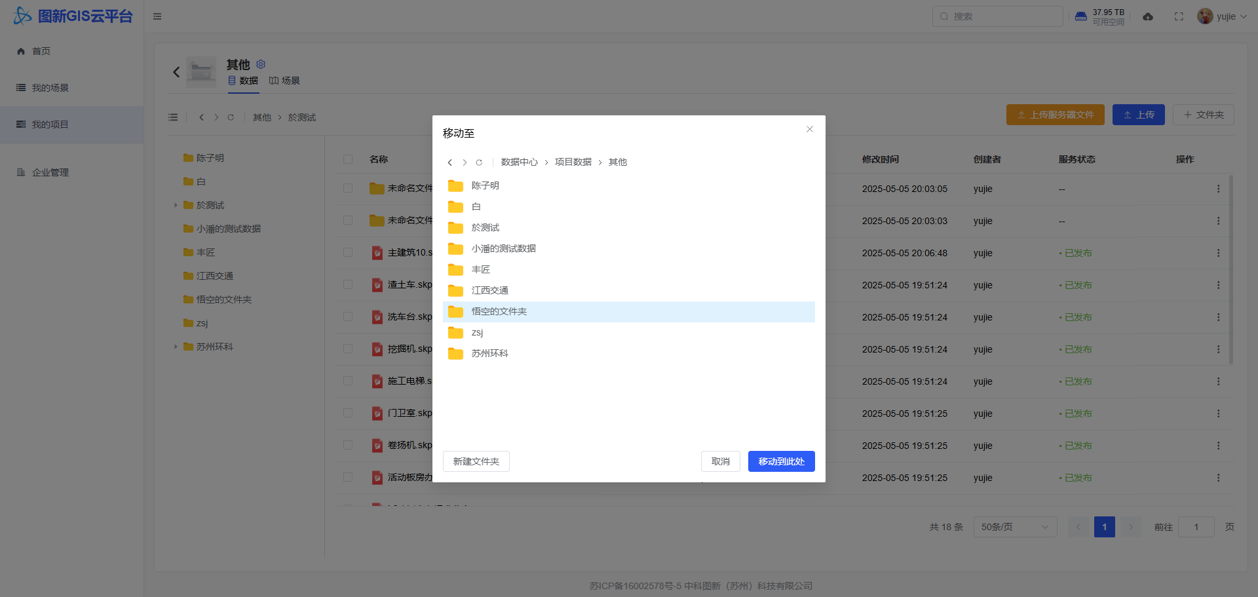1258x597 pixels.
Task: Click the blue 上传 button
Action: coord(1139,115)
